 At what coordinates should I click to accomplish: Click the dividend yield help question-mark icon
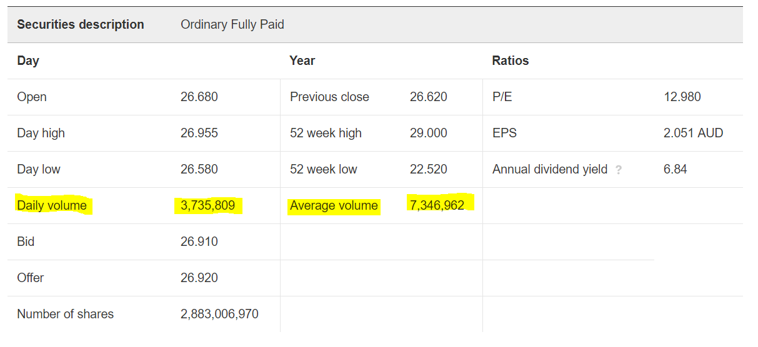[619, 170]
